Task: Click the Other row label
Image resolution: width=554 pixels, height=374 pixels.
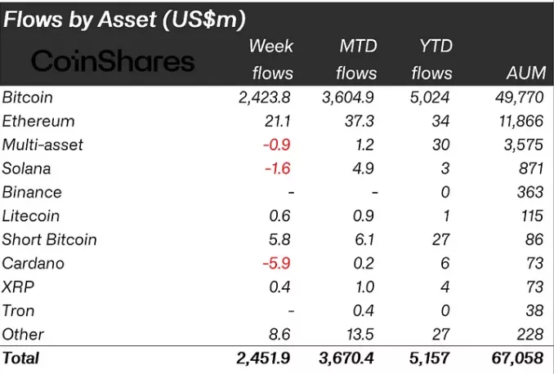Action: tap(23, 334)
